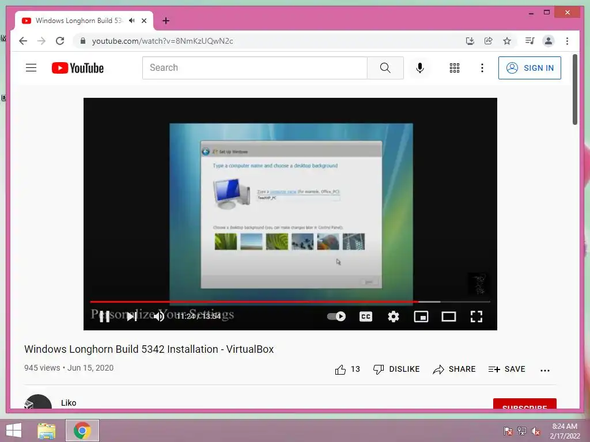Click the SIGN IN button
Image resolution: width=590 pixels, height=442 pixels.
click(x=530, y=68)
